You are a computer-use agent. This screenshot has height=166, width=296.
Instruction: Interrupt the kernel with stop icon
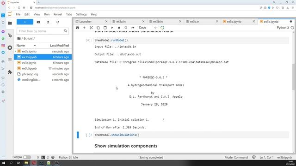119,28
